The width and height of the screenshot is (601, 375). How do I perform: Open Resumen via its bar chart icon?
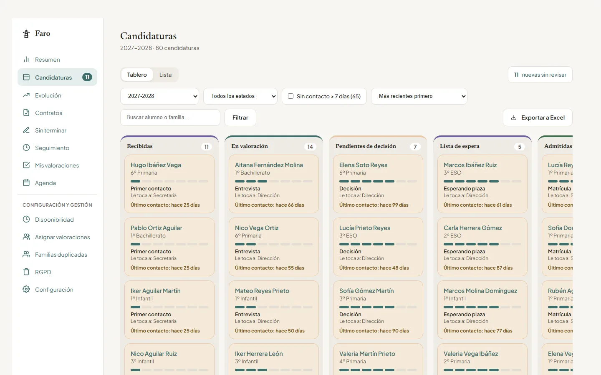pyautogui.click(x=26, y=60)
